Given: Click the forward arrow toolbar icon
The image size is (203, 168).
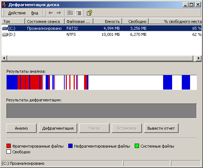Looking at the screenshot, I should pyautogui.click(x=59, y=13).
